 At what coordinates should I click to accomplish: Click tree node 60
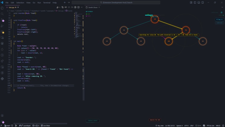[169, 41]
